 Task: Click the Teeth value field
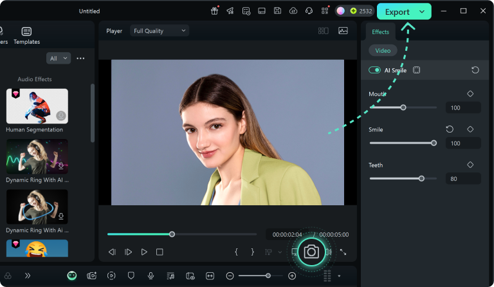click(463, 179)
